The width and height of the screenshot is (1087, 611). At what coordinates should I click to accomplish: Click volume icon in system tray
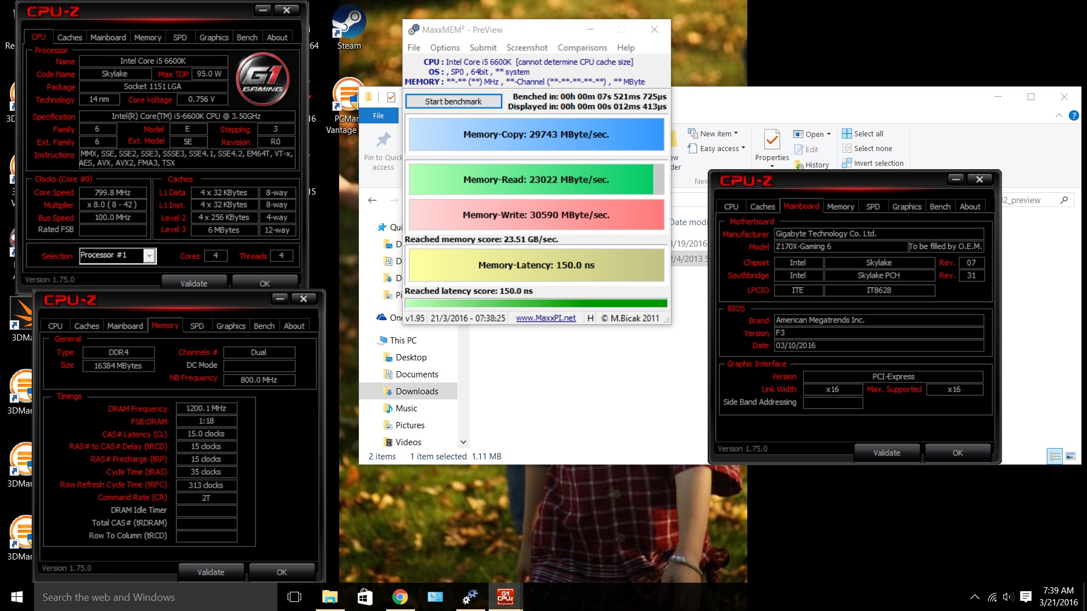point(1008,597)
